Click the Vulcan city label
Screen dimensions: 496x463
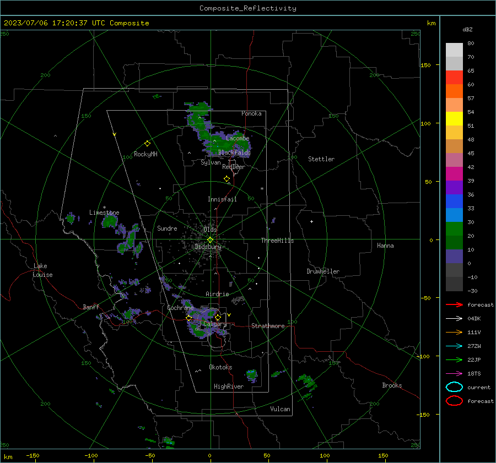point(280,409)
